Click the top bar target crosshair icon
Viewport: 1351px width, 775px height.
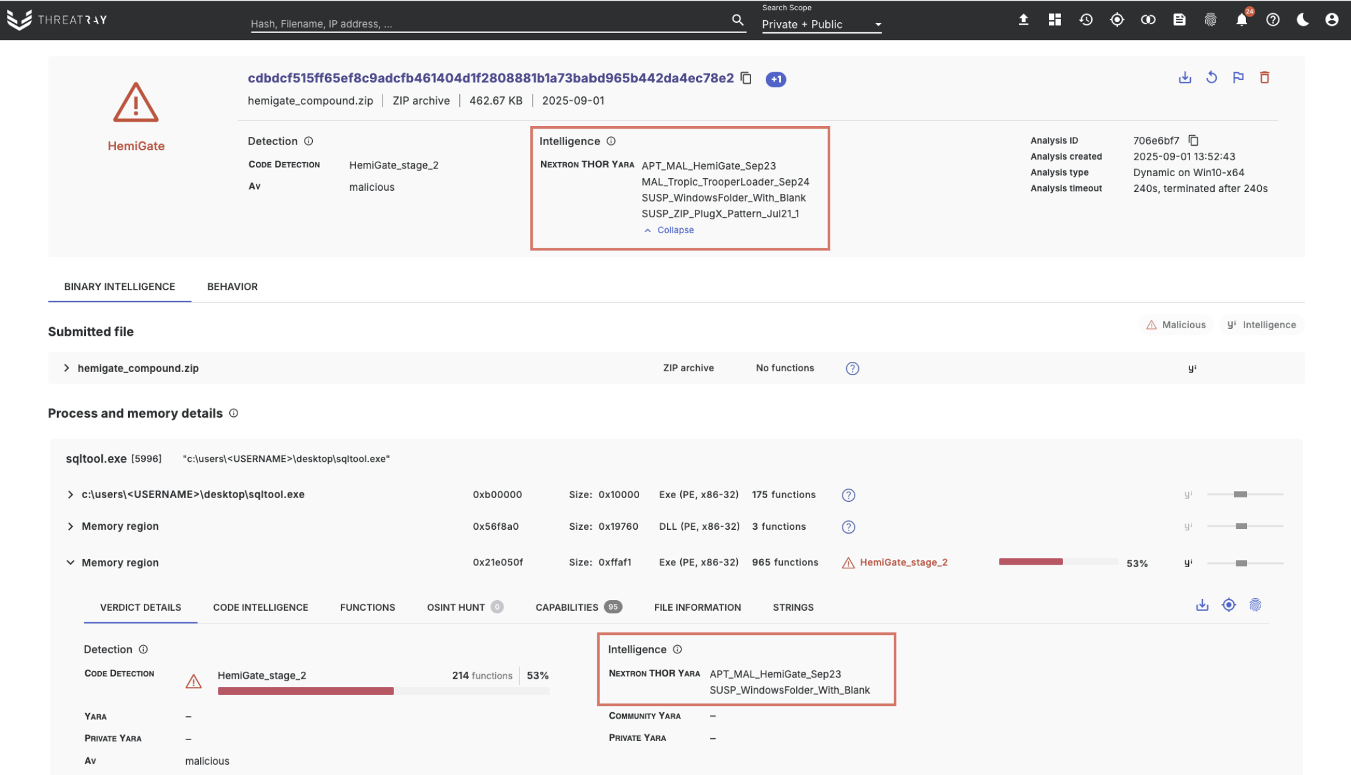click(1117, 20)
